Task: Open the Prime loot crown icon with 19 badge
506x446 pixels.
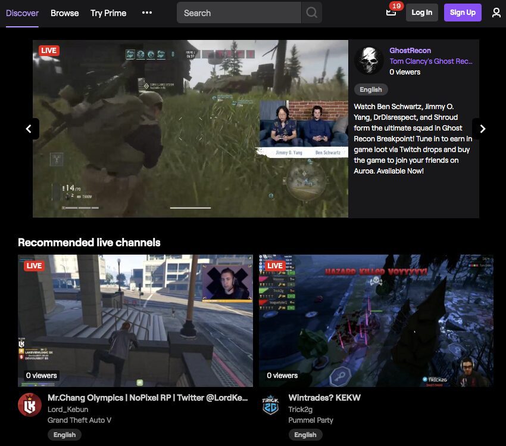Action: coord(392,12)
